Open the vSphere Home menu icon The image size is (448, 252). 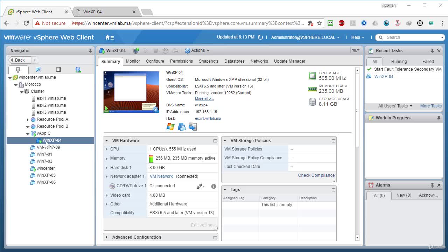click(x=110, y=37)
